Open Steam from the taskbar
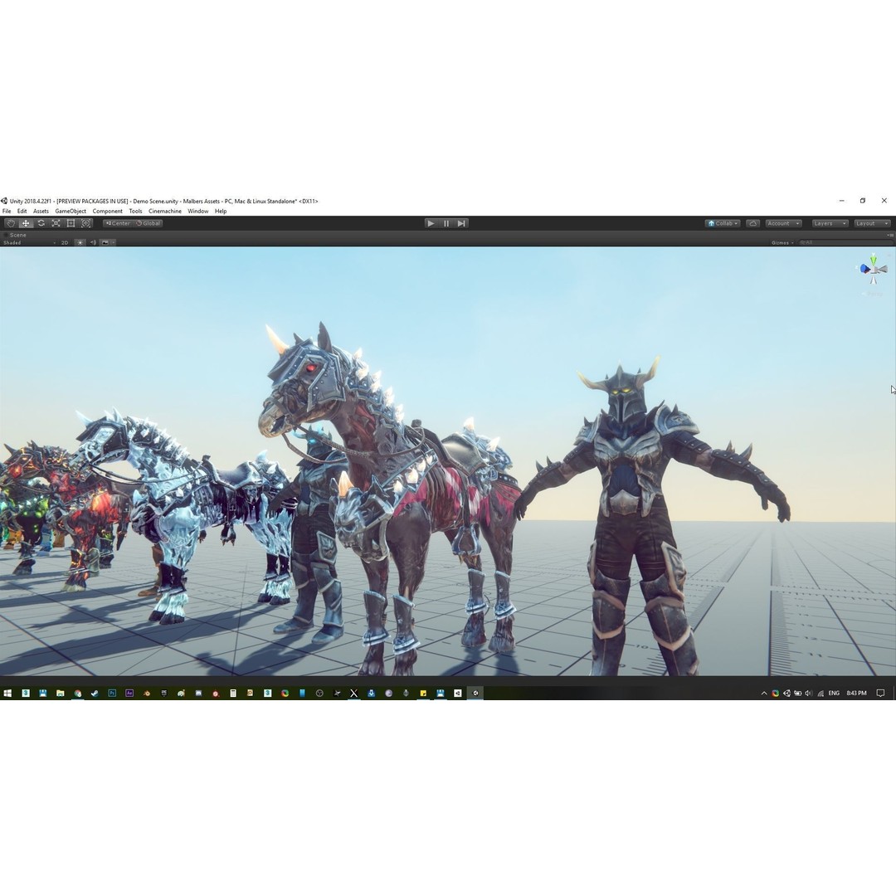This screenshot has width=896, height=896. [x=95, y=693]
